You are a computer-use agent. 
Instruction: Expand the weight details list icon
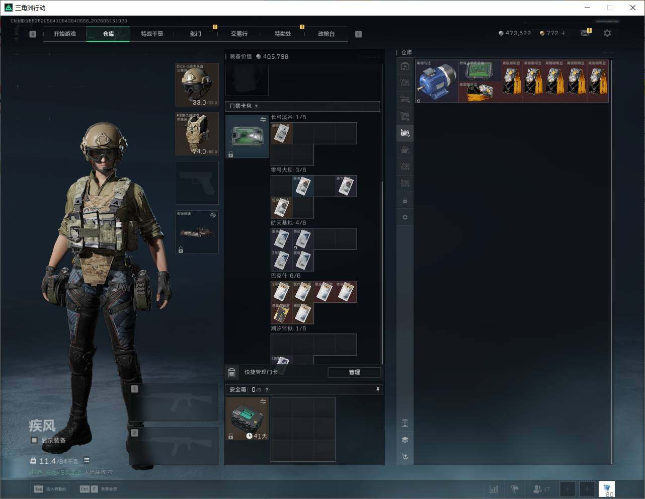tap(87, 460)
